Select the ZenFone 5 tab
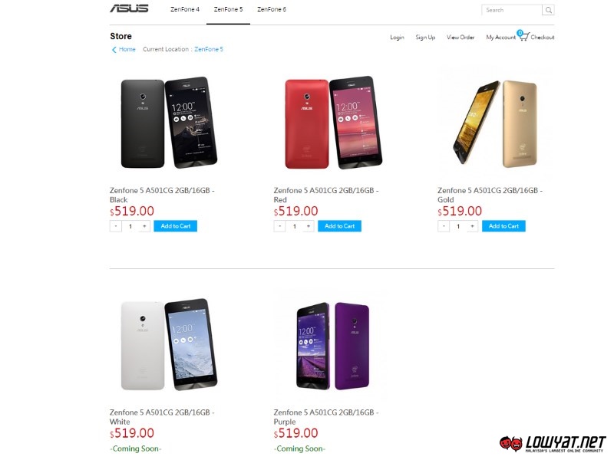614x460 pixels. click(x=228, y=9)
